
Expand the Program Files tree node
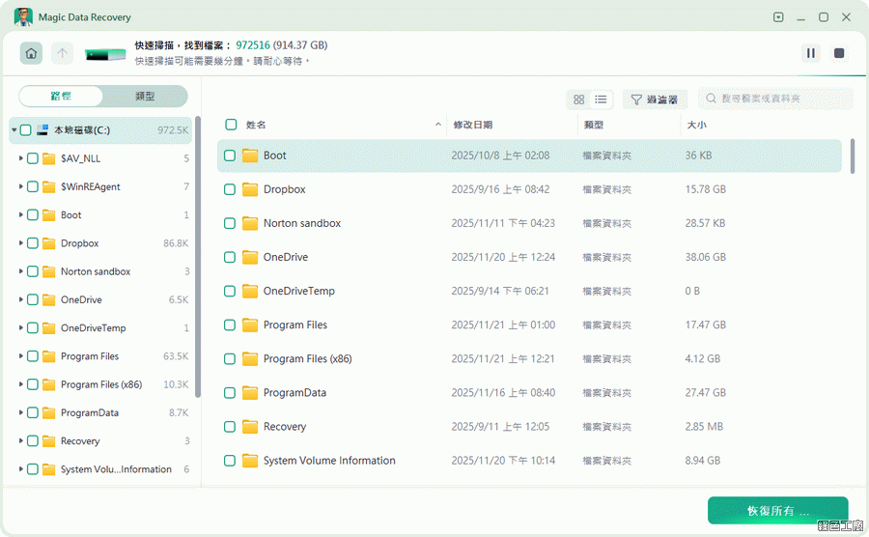point(21,356)
